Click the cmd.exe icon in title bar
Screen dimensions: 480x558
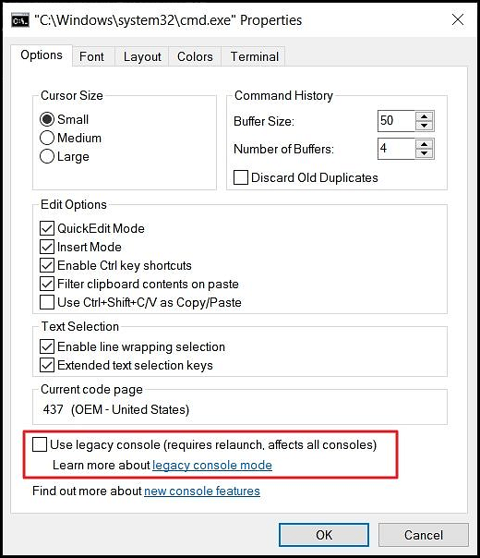click(19, 20)
